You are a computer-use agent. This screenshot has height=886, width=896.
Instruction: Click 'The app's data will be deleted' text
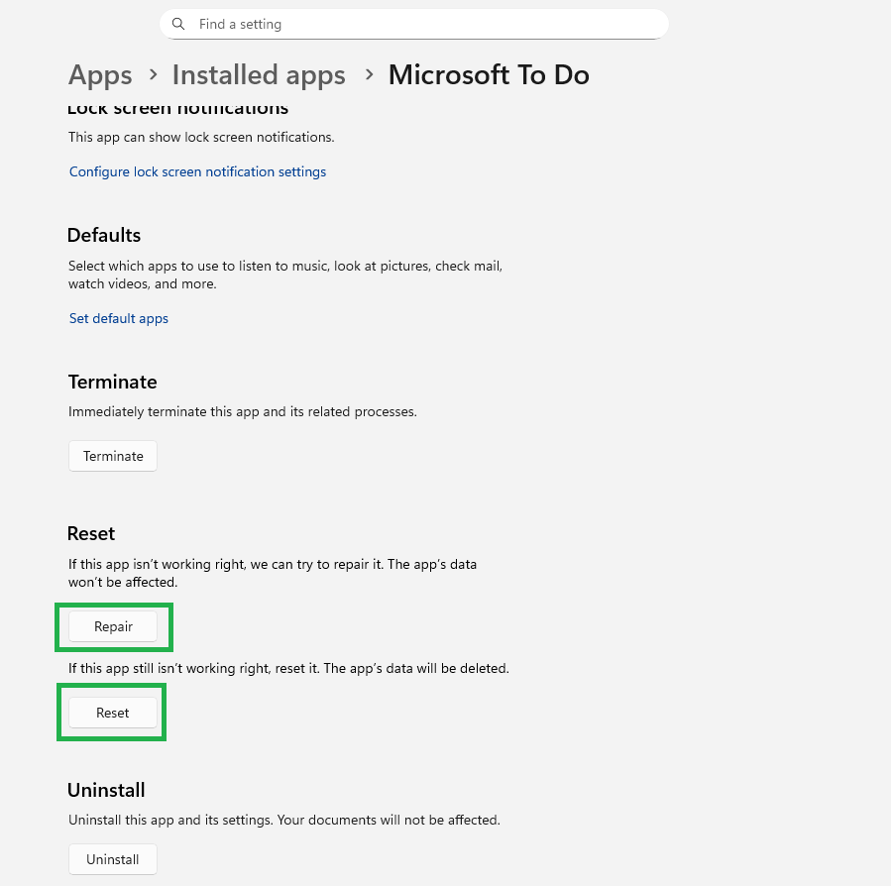416,668
